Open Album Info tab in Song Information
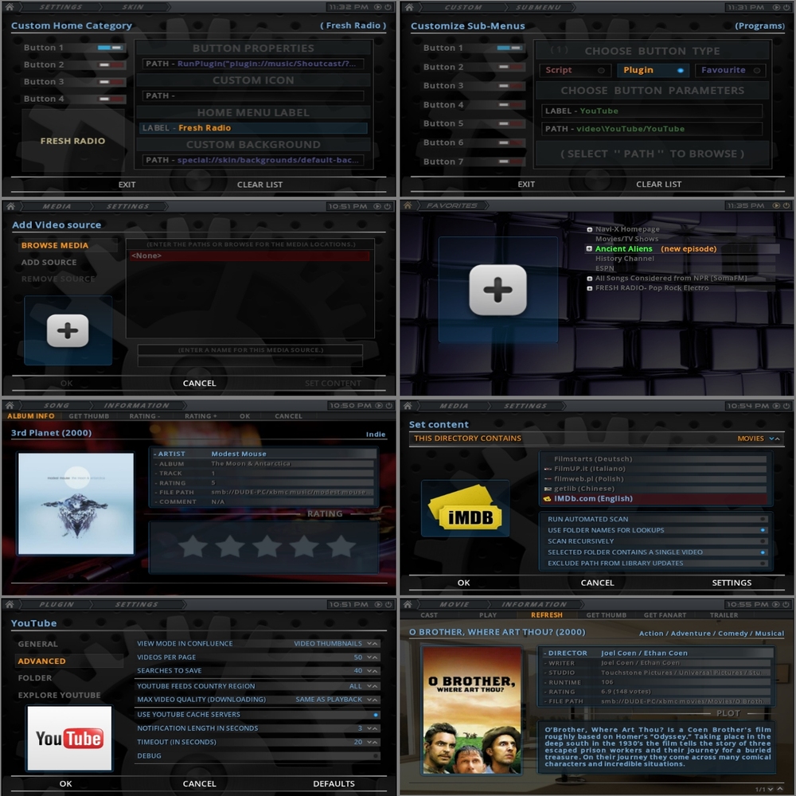 point(30,416)
